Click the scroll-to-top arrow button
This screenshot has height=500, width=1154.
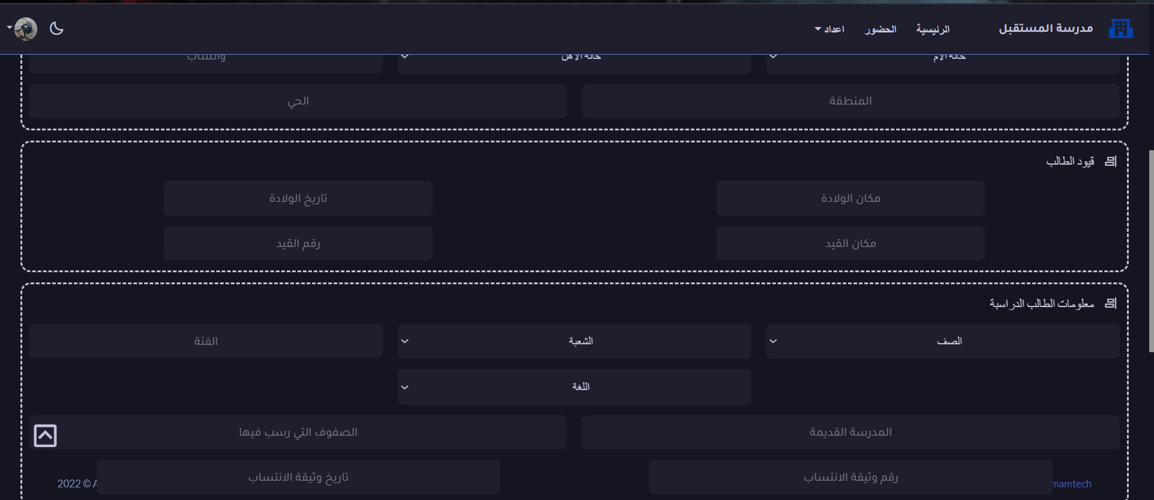(x=46, y=436)
